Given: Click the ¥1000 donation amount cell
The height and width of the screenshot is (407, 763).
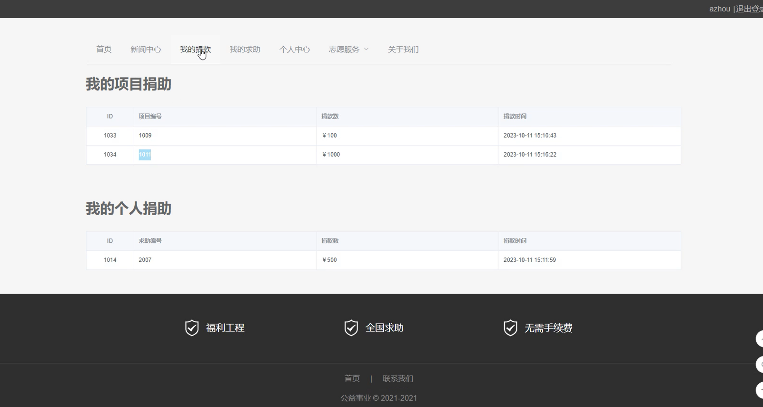Looking at the screenshot, I should tap(407, 155).
